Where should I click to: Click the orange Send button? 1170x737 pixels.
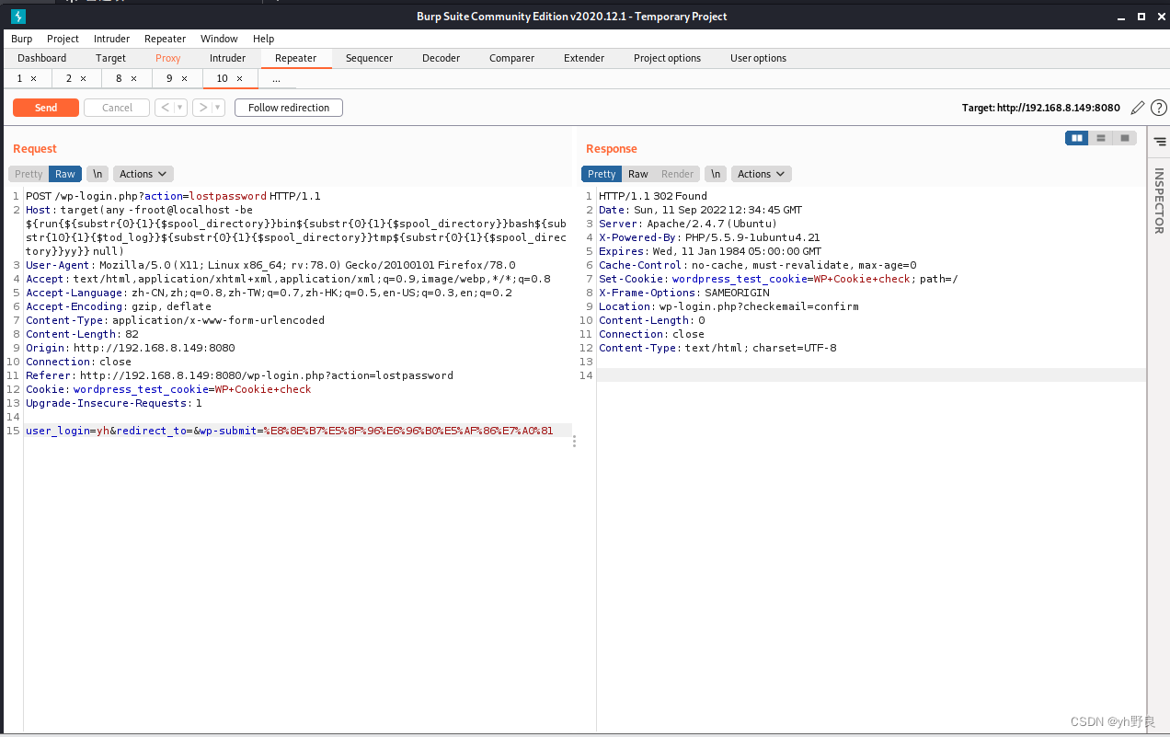point(46,108)
